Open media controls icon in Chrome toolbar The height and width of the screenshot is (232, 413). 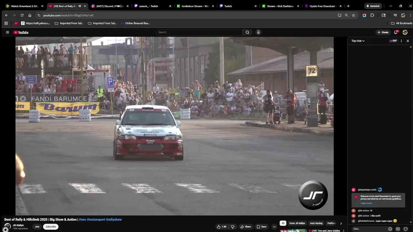pos(395,15)
